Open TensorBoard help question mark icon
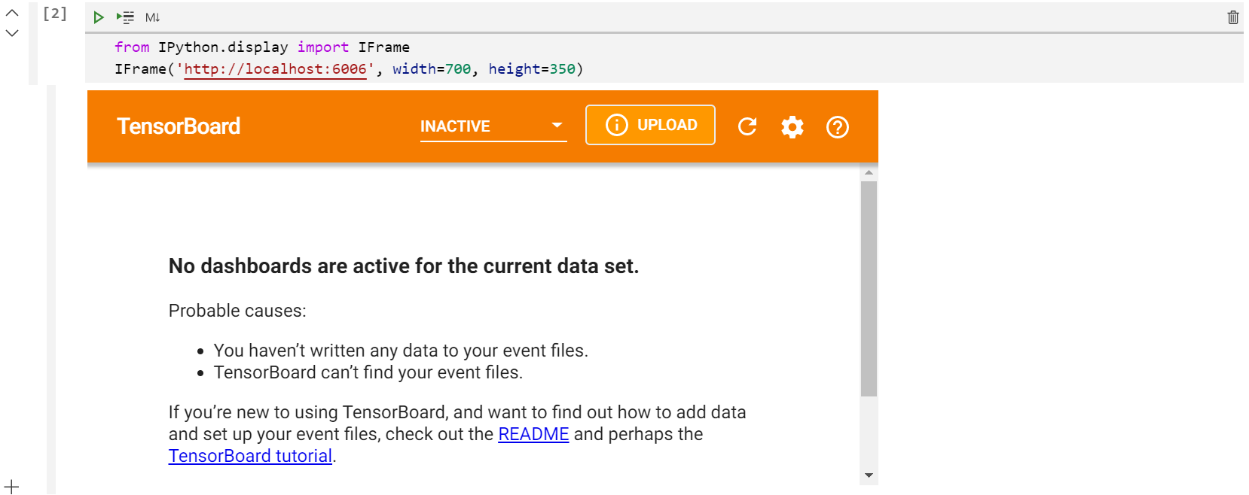This screenshot has height=495, width=1249. tap(838, 126)
